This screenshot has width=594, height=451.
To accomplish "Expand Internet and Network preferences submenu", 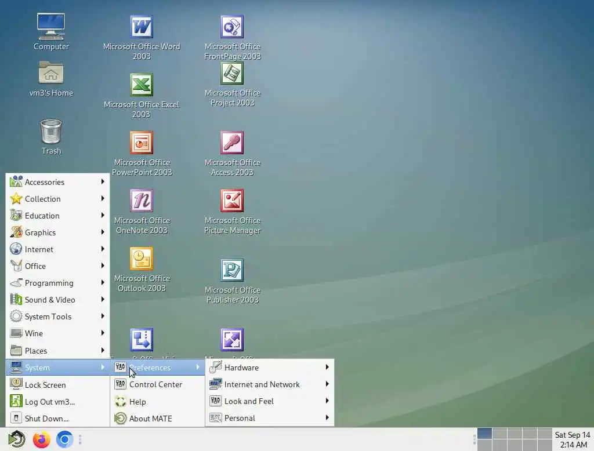I will [x=269, y=384].
